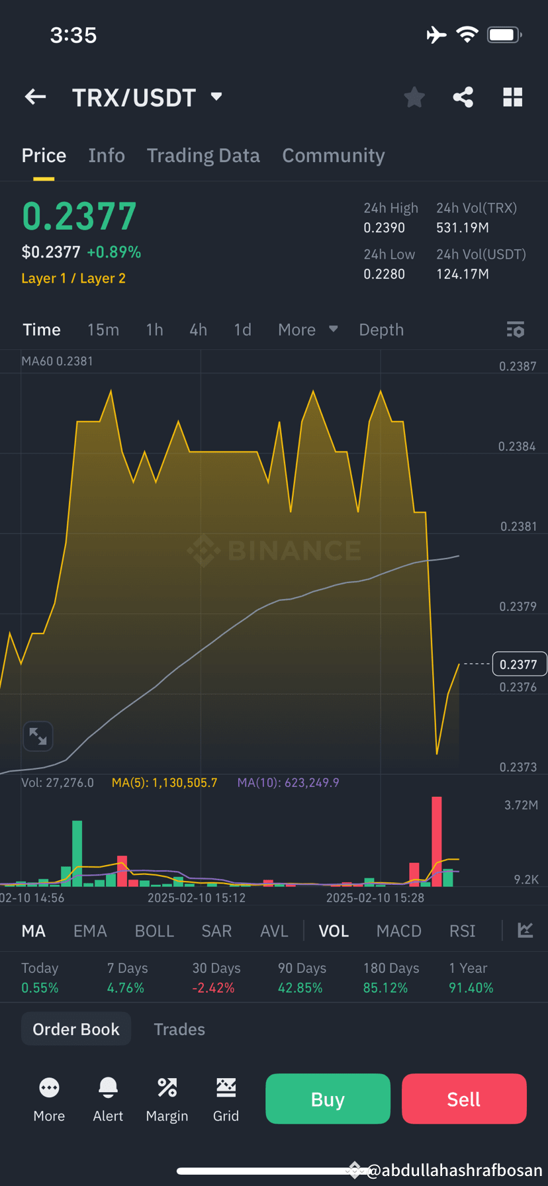Tap the layout grid icon top right
The width and height of the screenshot is (548, 1186).
(x=512, y=97)
